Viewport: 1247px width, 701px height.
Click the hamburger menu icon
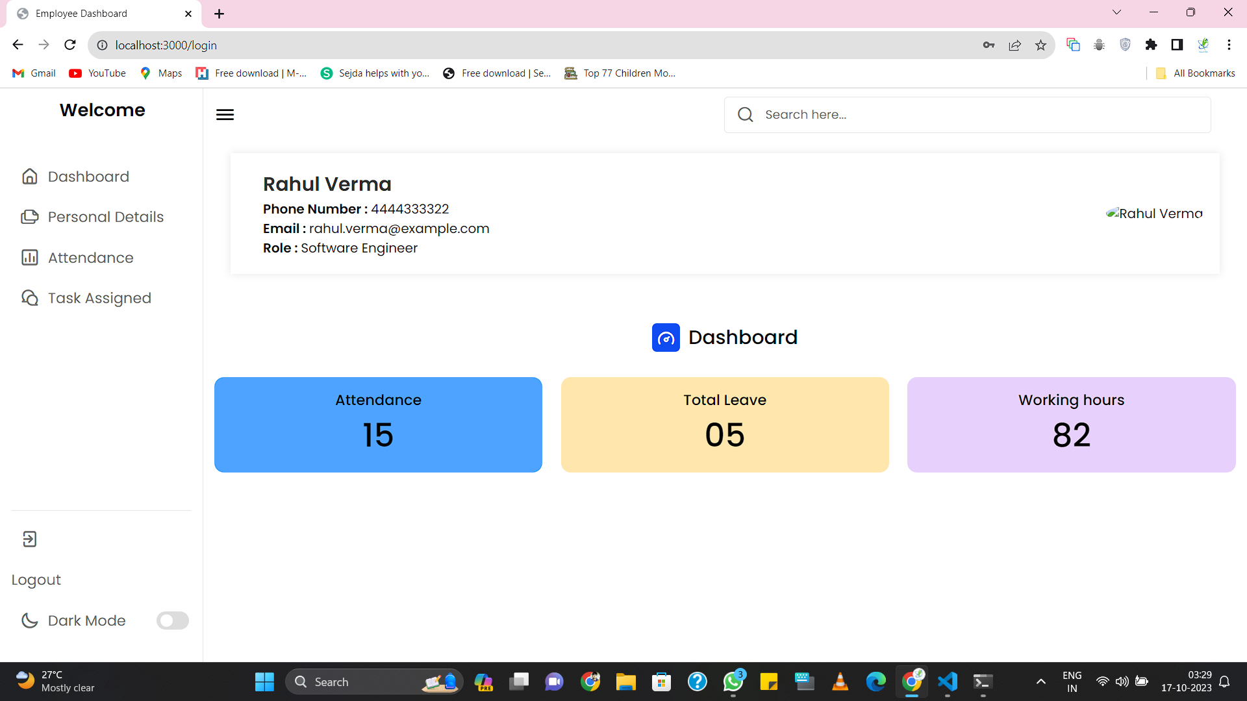point(224,114)
